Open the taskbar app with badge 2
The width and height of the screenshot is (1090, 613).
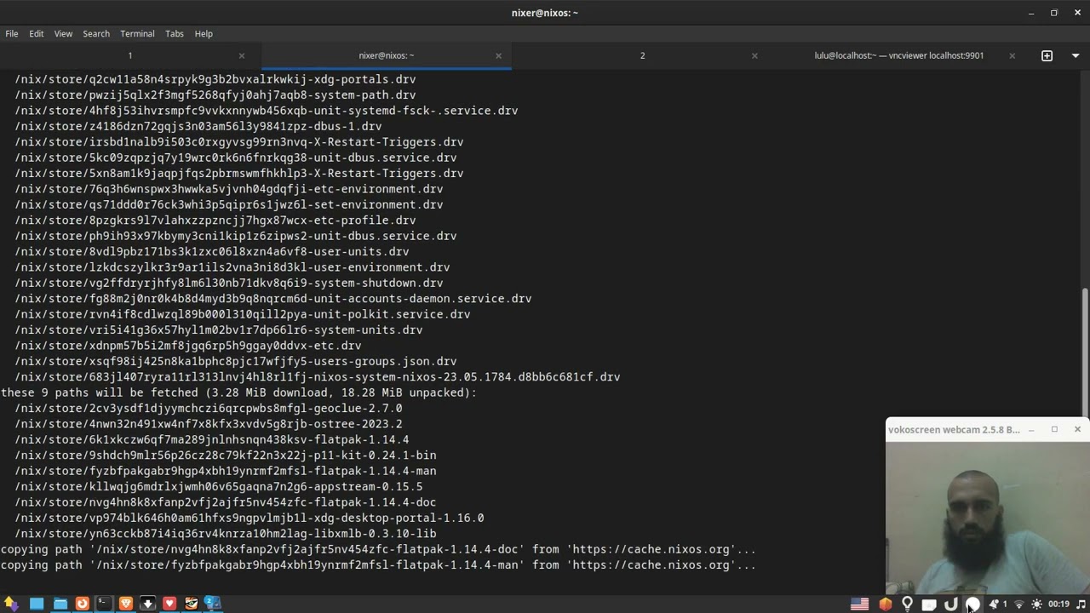coord(212,604)
